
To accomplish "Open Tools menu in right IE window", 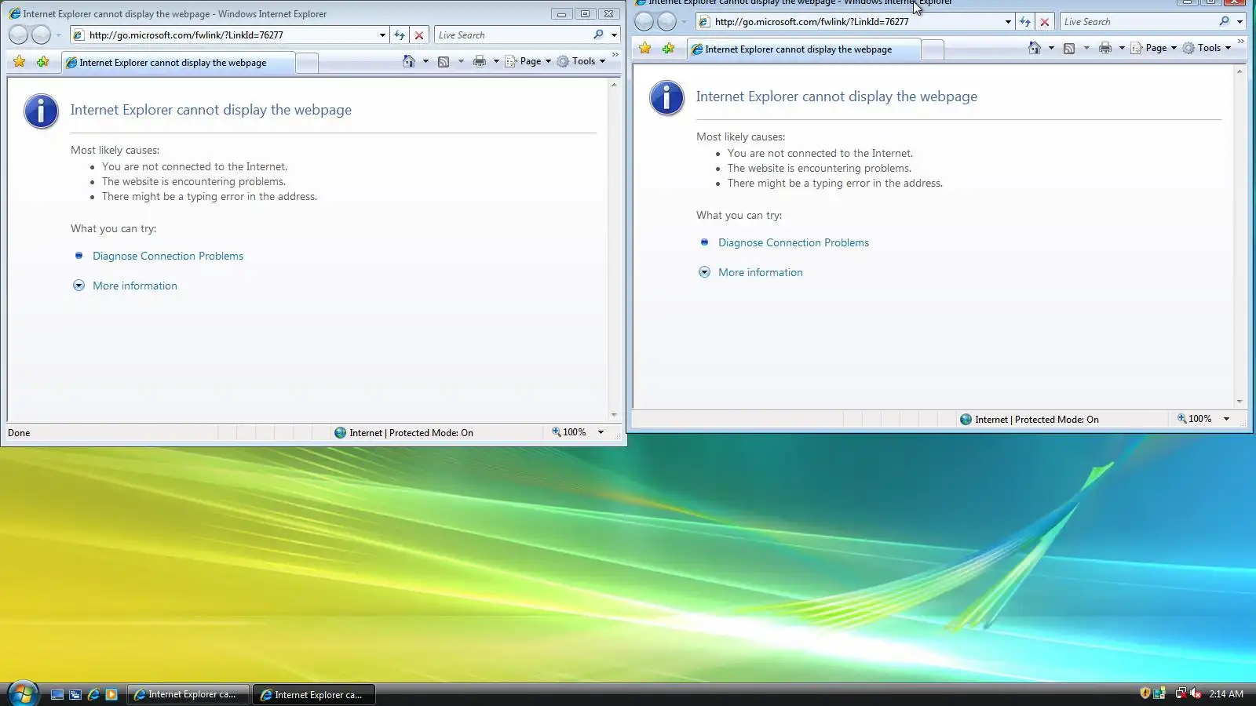I will (1207, 48).
